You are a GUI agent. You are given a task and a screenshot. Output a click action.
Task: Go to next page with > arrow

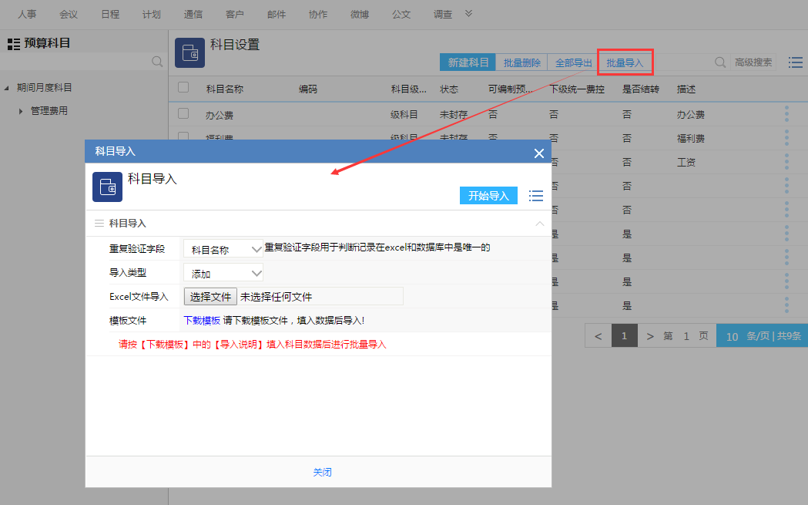[x=650, y=336]
